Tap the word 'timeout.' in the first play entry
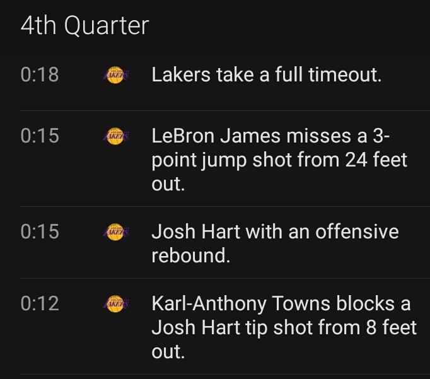 (345, 74)
